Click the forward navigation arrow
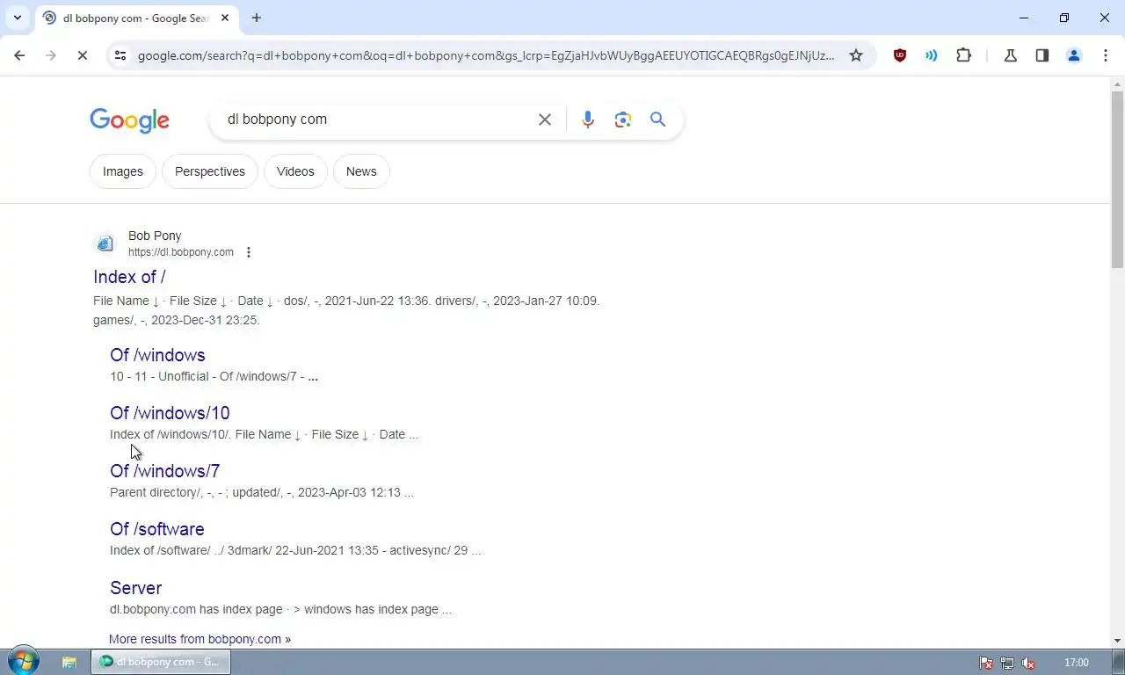The width and height of the screenshot is (1125, 675). coord(50,55)
